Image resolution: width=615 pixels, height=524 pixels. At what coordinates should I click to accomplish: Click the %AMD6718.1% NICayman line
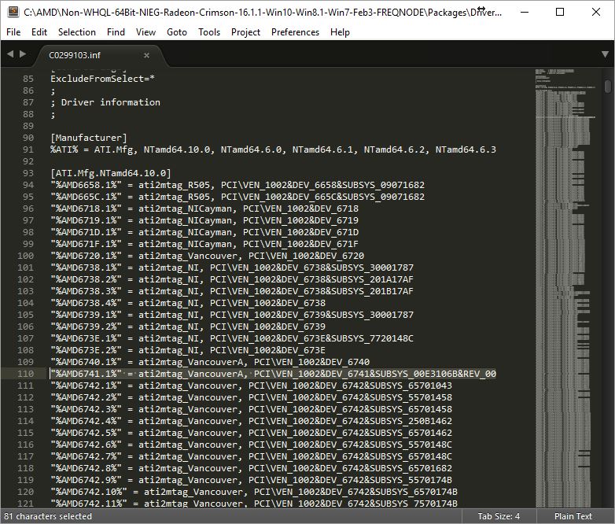tap(204, 208)
